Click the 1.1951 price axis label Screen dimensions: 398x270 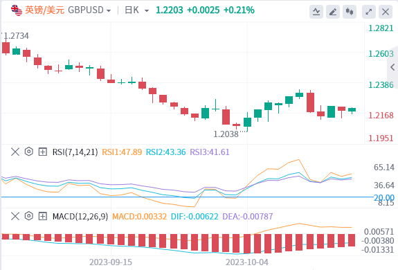(381, 138)
